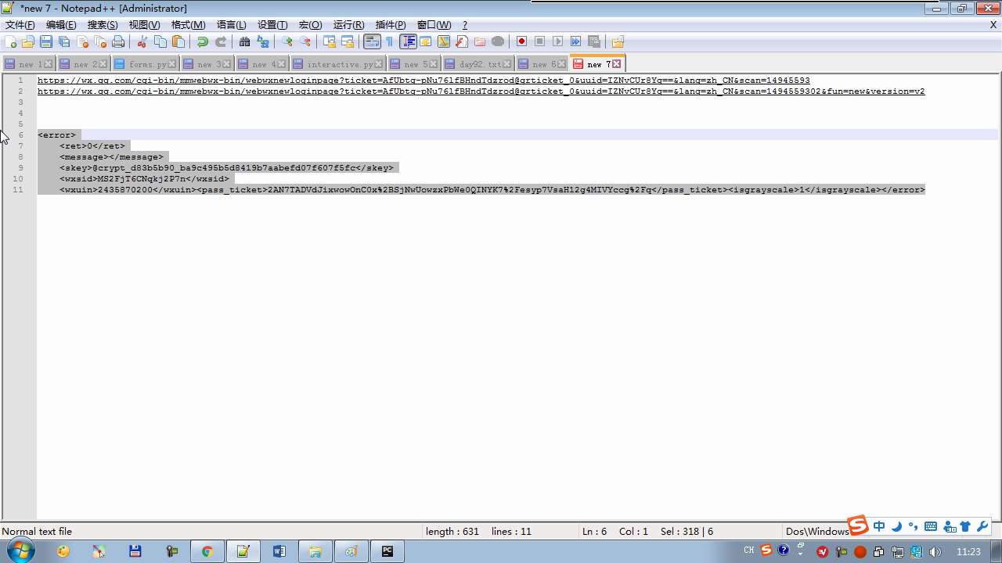Click the Save recorded macro icon
Screen dimensions: 1002x563
pos(593,41)
